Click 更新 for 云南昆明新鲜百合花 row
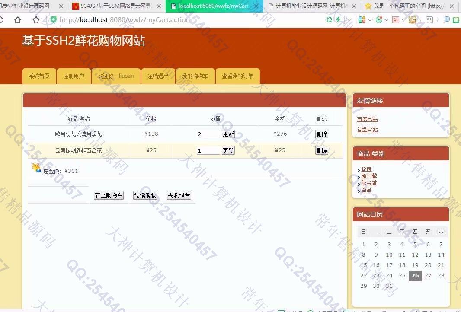 click(x=228, y=150)
